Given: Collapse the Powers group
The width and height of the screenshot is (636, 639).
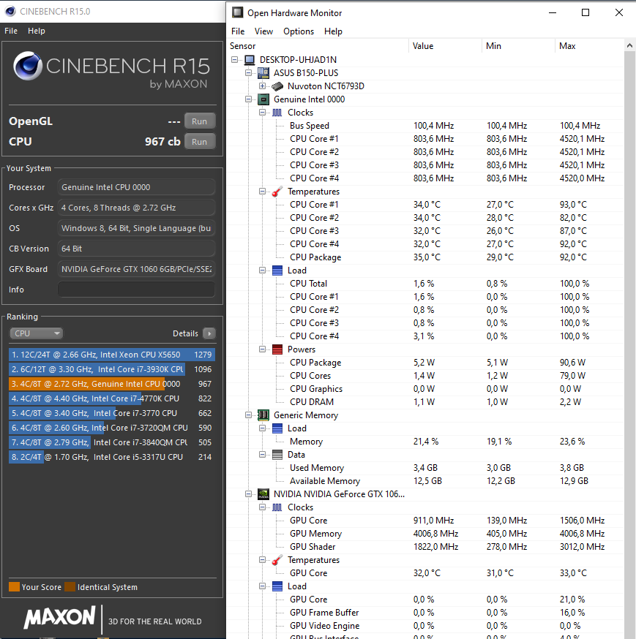Looking at the screenshot, I should (262, 349).
